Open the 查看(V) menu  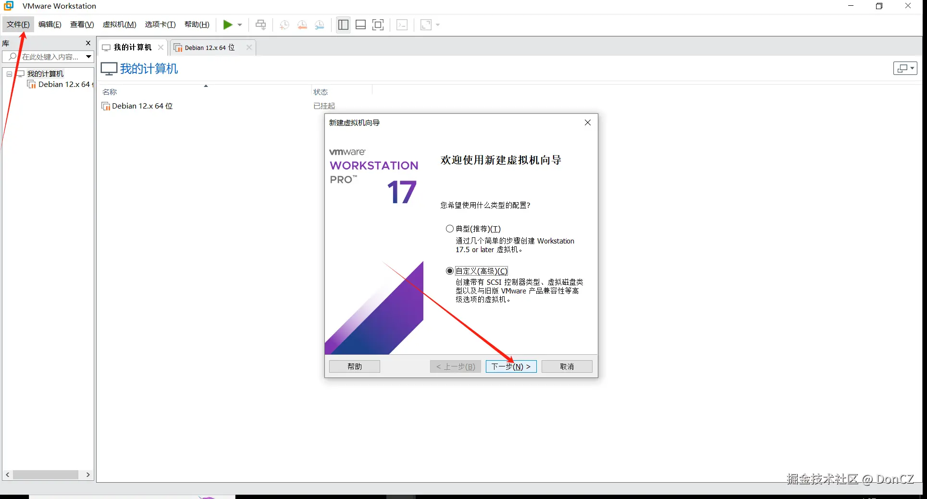pos(82,24)
